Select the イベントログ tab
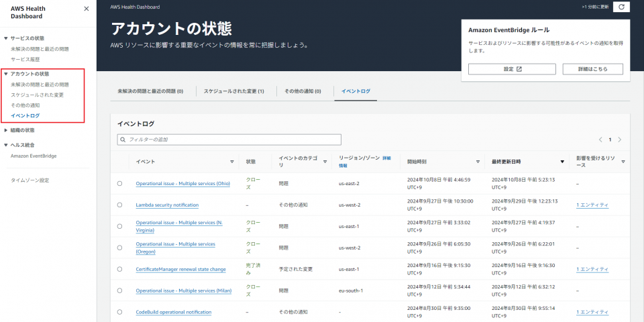 point(356,91)
